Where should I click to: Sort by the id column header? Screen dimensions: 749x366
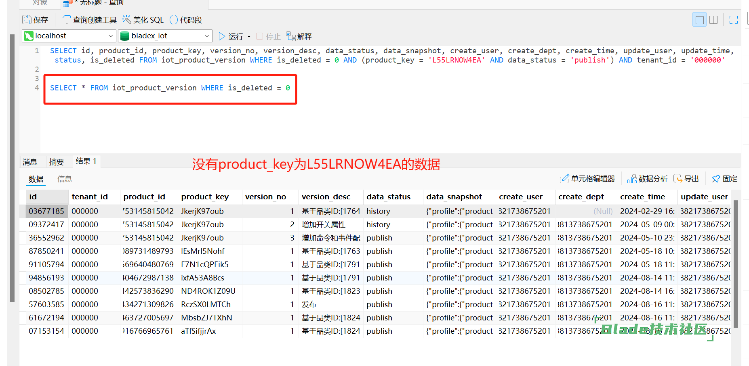[x=47, y=197]
